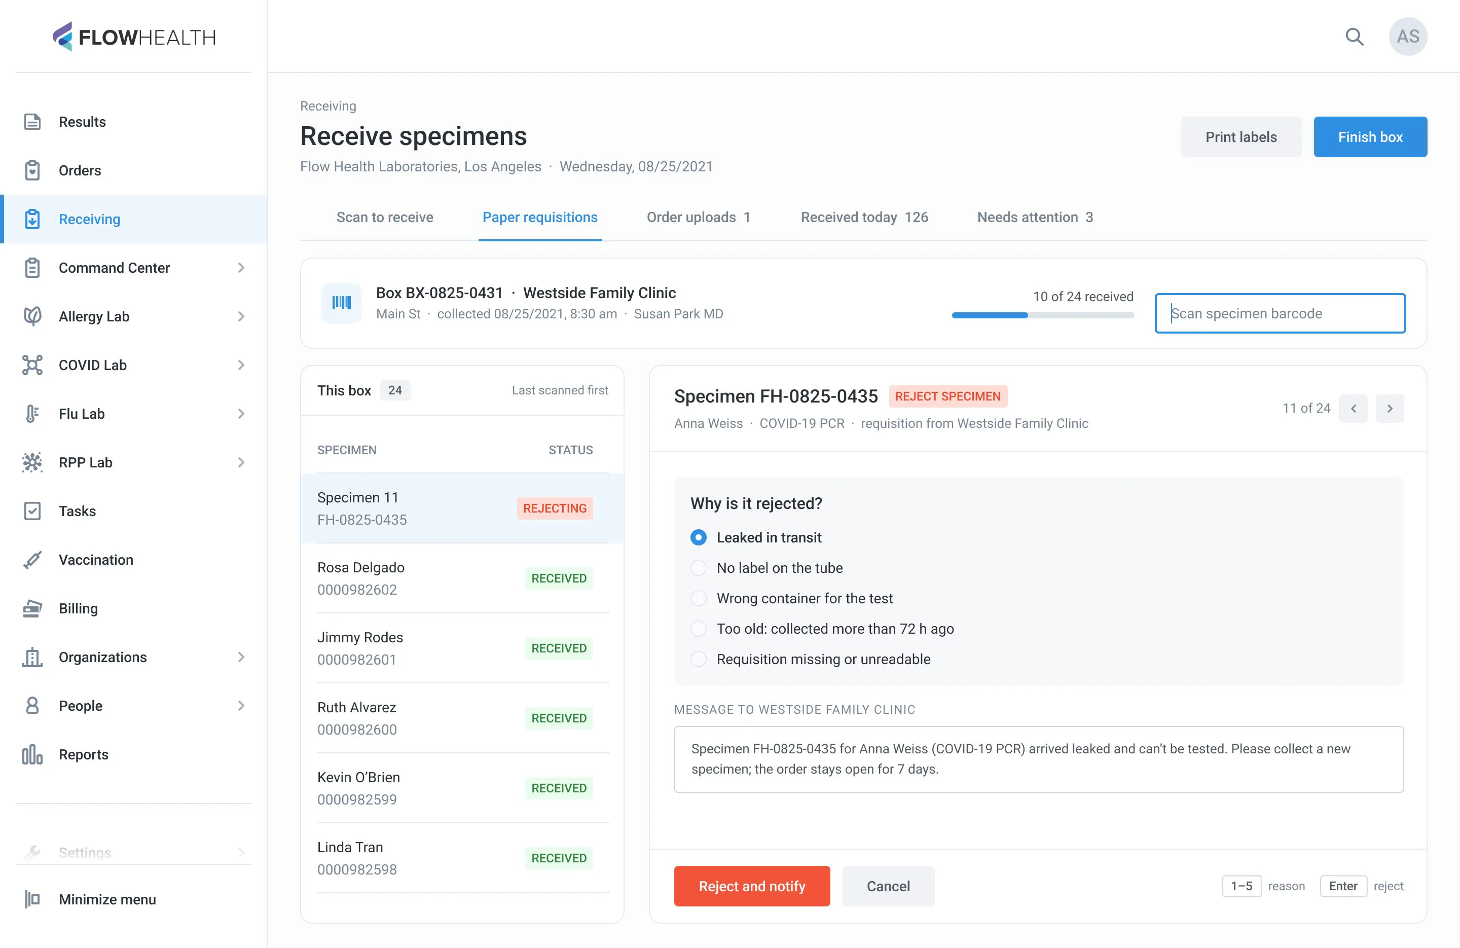Click the Finish box button
This screenshot has width=1460, height=948.
click(1370, 137)
